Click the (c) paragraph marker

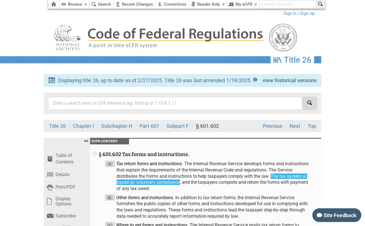(x=110, y=224)
